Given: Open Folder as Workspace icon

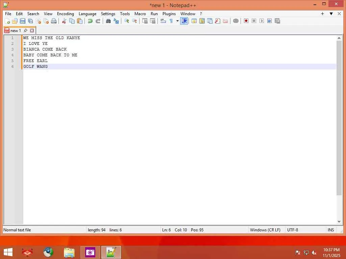Looking at the screenshot, I should pyautogui.click(x=225, y=21).
